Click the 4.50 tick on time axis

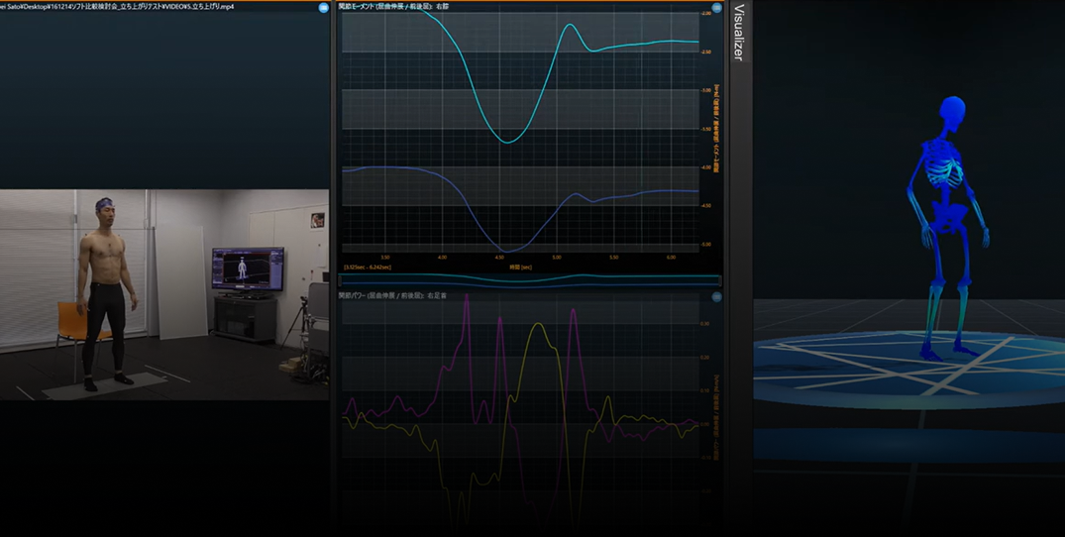point(500,258)
